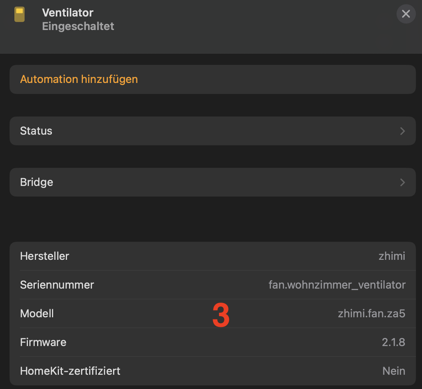The width and height of the screenshot is (422, 389).
Task: Select the gray X symbol to dismiss dialog
Action: pyautogui.click(x=406, y=14)
